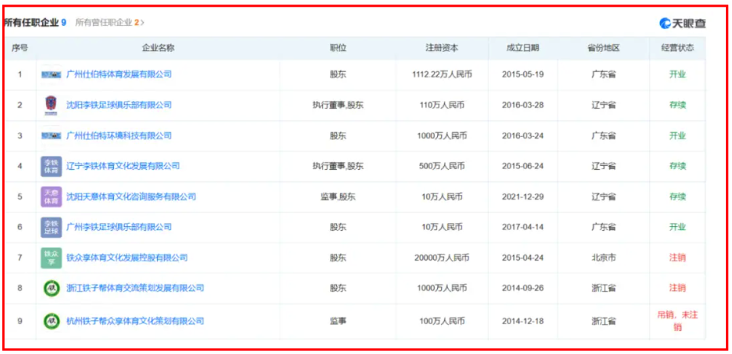Select the date 2015-05-19
The image size is (732, 354).
[523, 74]
